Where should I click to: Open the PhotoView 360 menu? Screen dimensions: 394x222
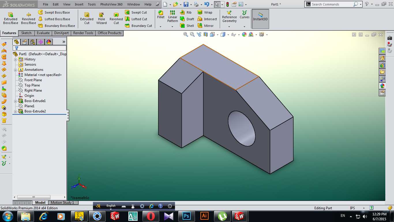pyautogui.click(x=111, y=4)
